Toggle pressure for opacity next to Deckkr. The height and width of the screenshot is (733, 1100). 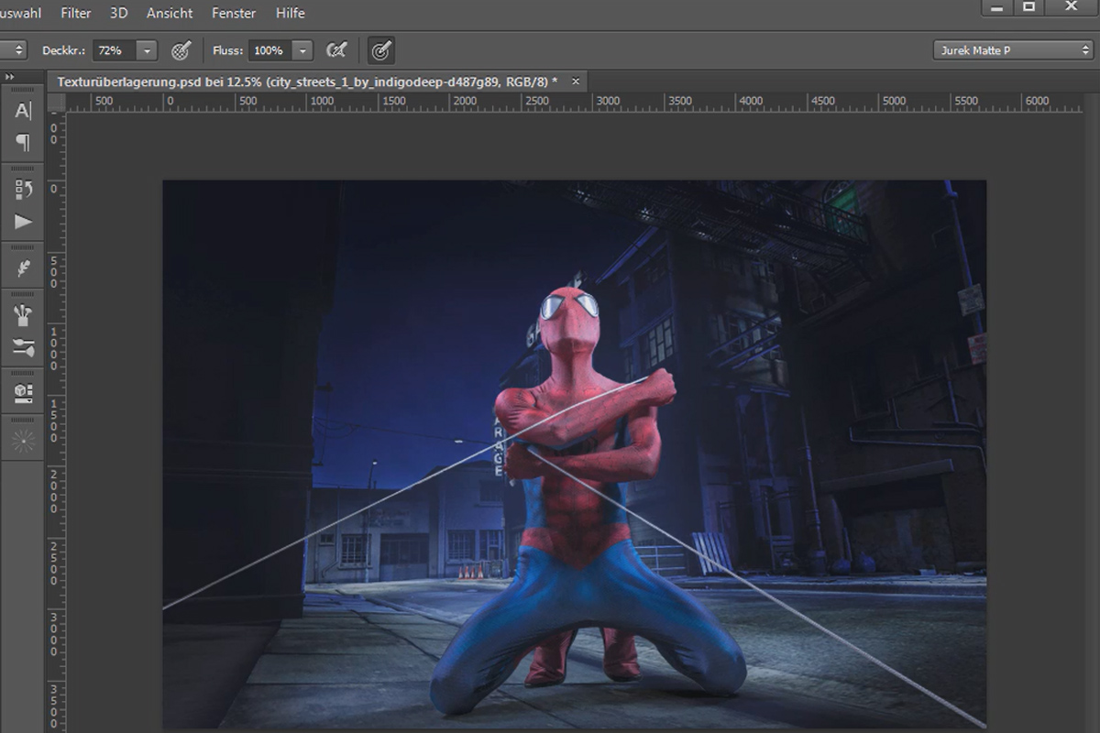point(181,50)
